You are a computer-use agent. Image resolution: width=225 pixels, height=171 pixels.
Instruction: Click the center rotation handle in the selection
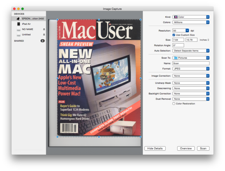(x=99, y=78)
